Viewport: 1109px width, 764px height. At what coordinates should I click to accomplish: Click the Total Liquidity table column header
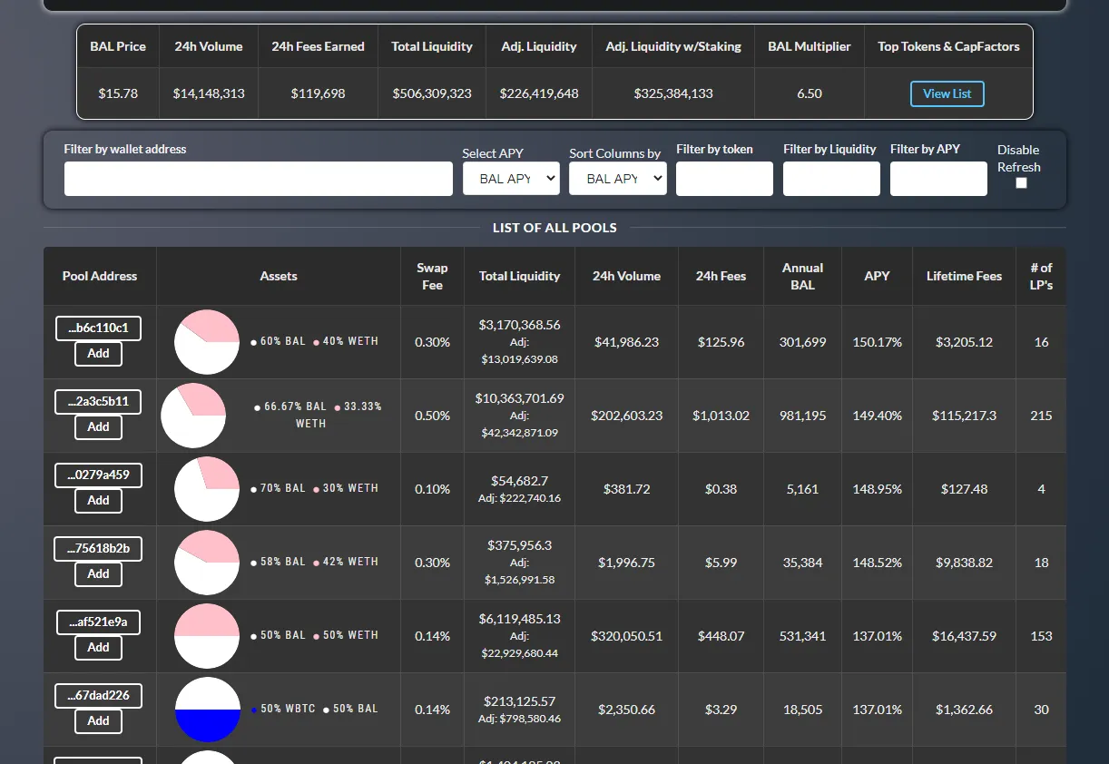click(519, 276)
